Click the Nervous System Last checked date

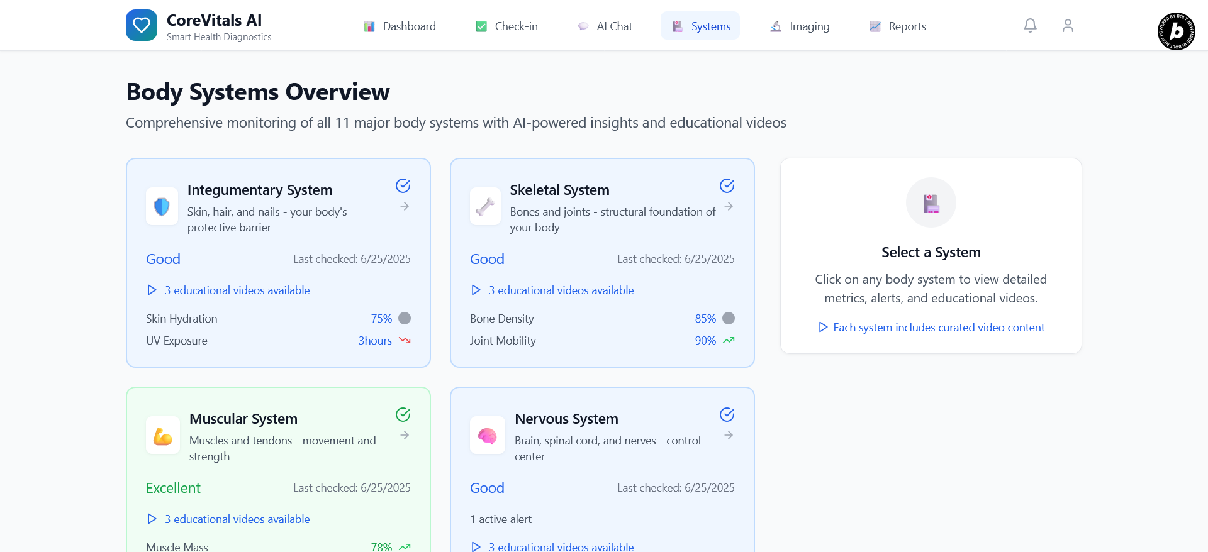[676, 487]
